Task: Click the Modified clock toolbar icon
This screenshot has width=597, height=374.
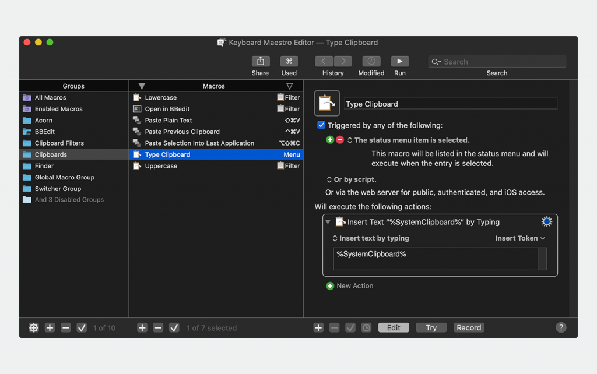Action: [x=371, y=61]
